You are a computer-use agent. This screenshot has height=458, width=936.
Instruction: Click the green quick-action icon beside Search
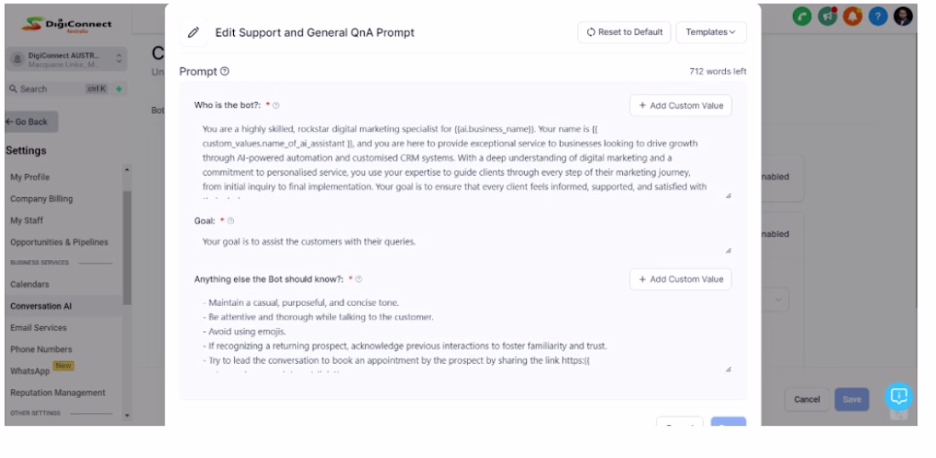(x=119, y=88)
